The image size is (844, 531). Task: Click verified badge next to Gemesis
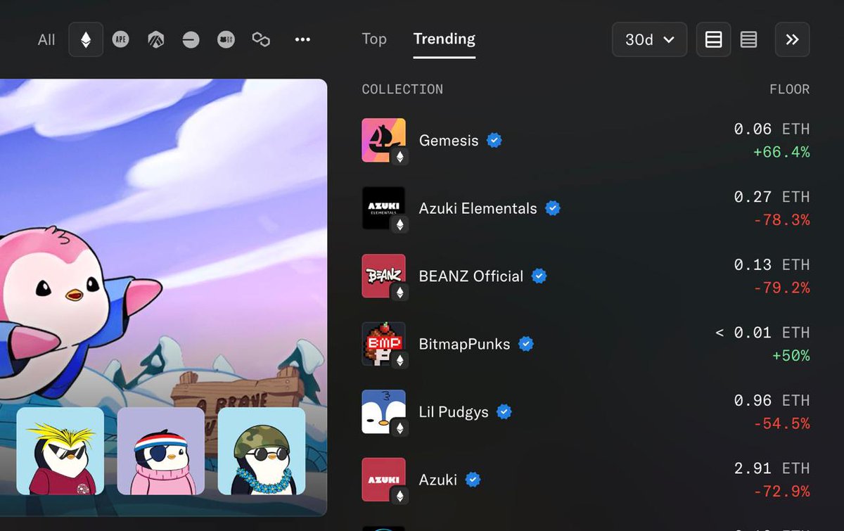pyautogui.click(x=494, y=140)
